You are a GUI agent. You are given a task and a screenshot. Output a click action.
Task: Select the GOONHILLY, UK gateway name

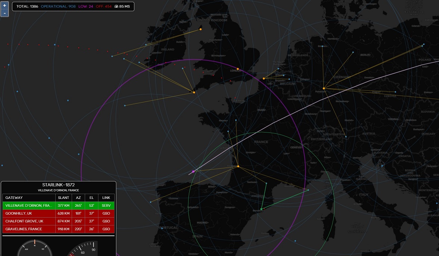coord(19,213)
